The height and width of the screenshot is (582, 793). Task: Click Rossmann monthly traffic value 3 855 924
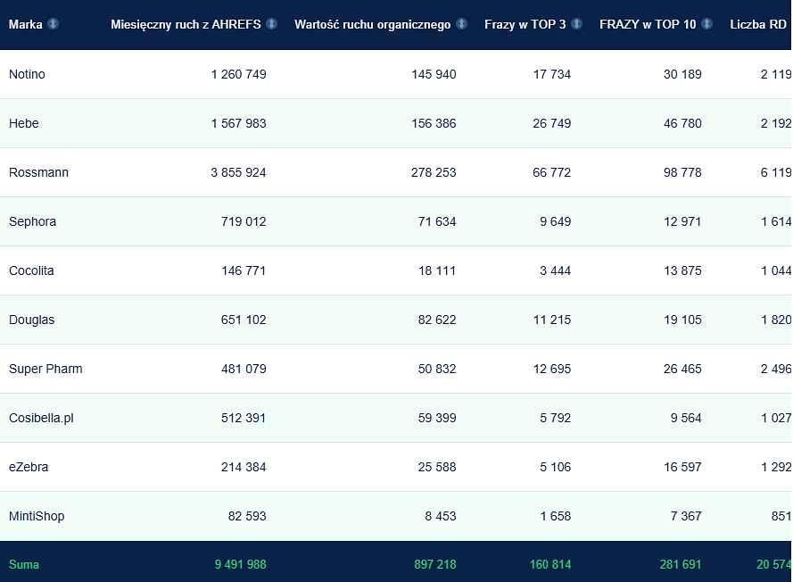(x=238, y=172)
